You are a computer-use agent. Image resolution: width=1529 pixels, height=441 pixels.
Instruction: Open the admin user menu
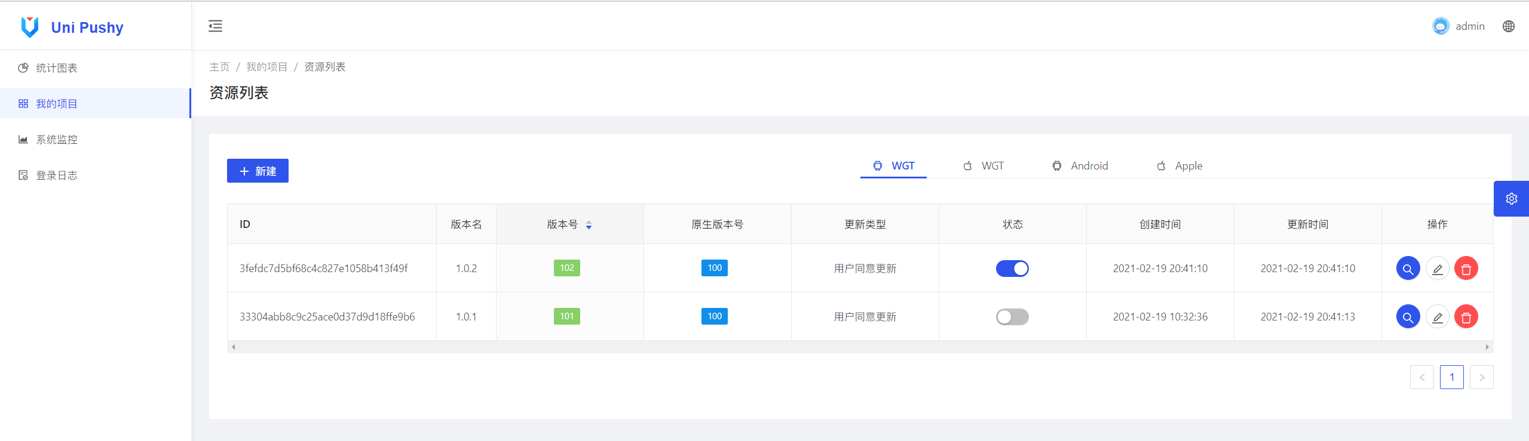pos(1458,26)
